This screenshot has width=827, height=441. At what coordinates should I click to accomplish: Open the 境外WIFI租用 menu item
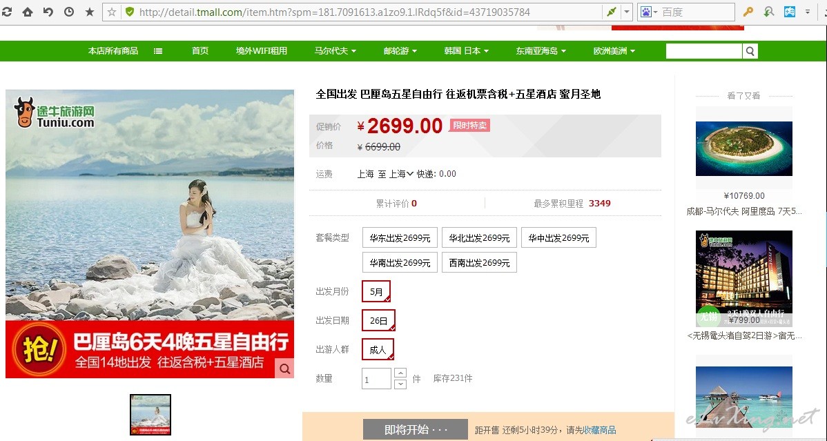[x=262, y=51]
